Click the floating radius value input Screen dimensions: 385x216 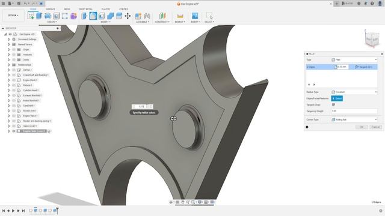141,107
